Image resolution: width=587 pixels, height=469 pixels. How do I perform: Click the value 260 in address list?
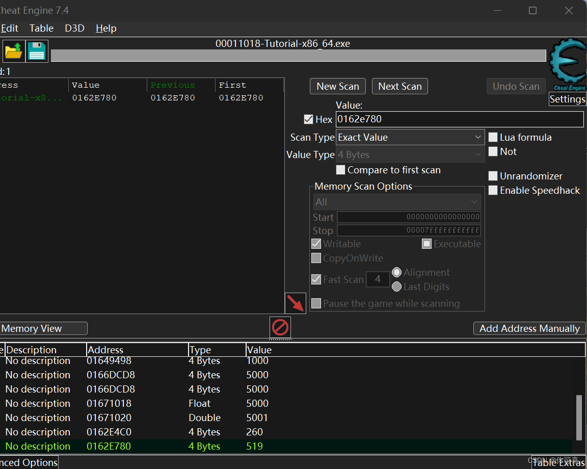point(255,432)
